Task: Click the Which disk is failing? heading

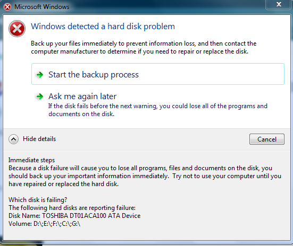Action: click(x=38, y=200)
